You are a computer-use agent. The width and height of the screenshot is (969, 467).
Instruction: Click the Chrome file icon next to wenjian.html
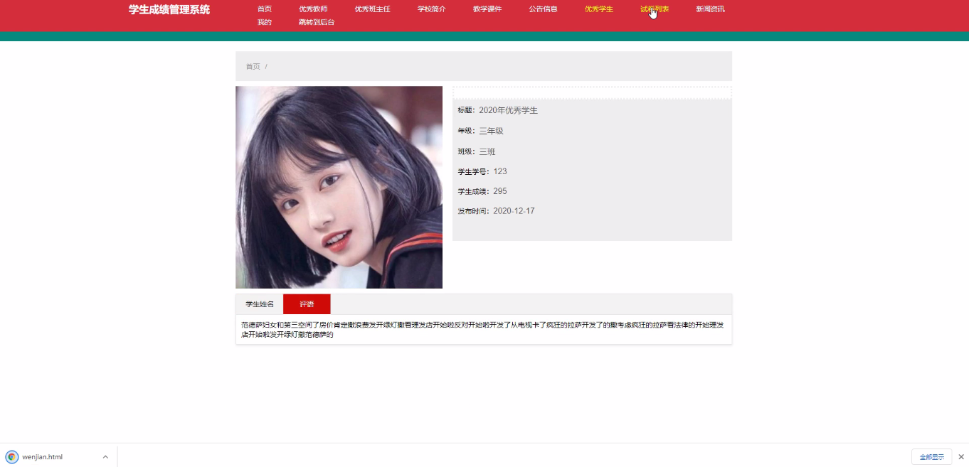tap(13, 456)
